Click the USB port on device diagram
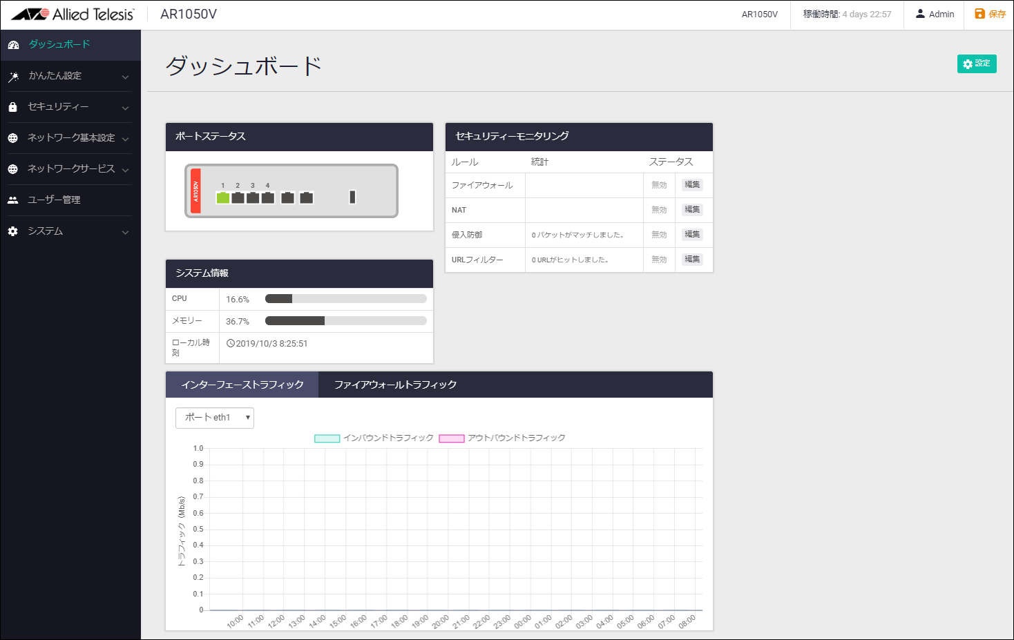This screenshot has height=640, width=1014. click(x=352, y=197)
